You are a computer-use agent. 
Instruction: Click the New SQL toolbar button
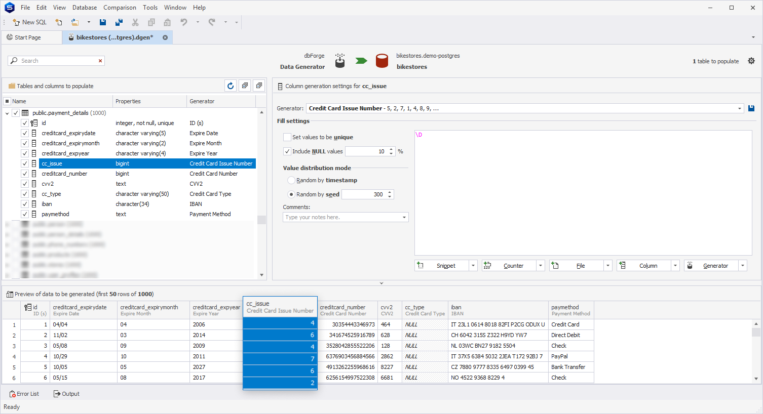tap(29, 22)
